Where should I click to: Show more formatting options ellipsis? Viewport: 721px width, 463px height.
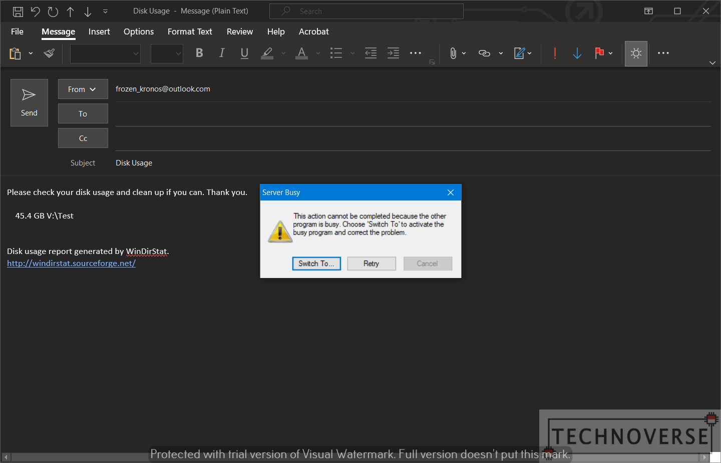pyautogui.click(x=416, y=53)
